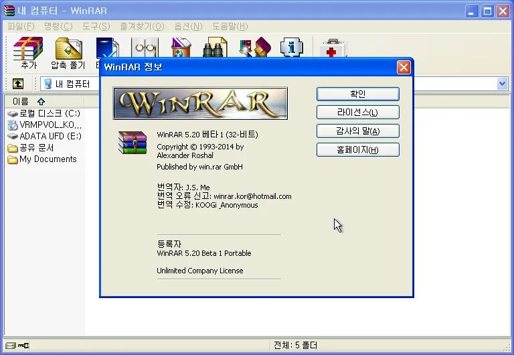The width and height of the screenshot is (514, 355).
Task: Open the 옵션(N) menu
Action: pyautogui.click(x=188, y=26)
